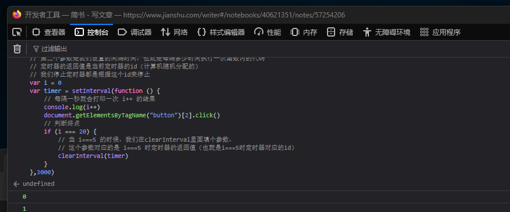Open the 性能 performance tab

268,32
